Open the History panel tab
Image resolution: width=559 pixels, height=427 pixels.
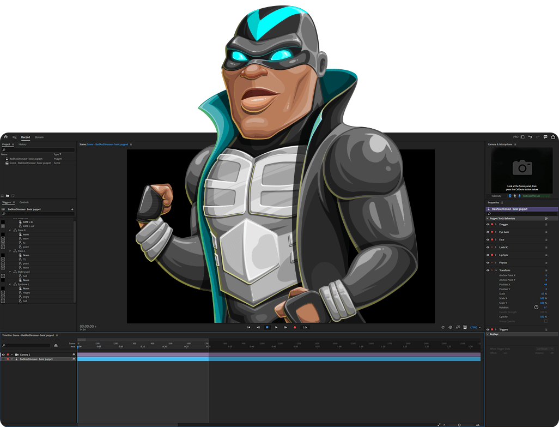22,145
